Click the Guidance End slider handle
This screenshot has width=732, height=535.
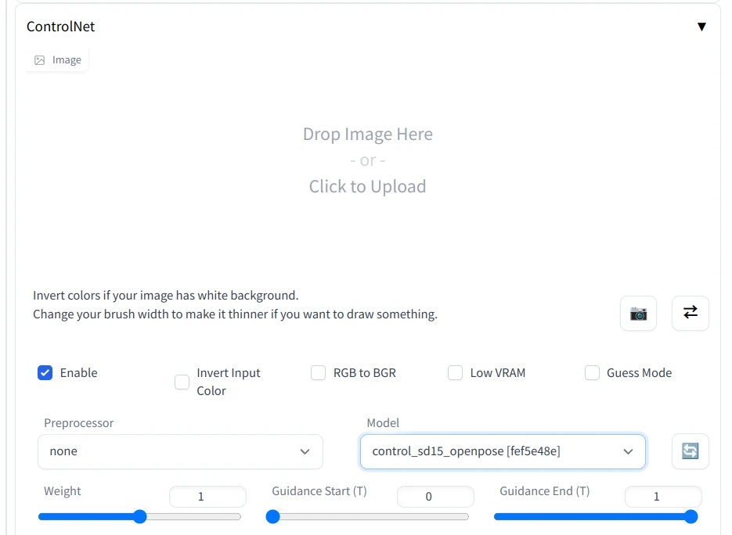coord(691,516)
